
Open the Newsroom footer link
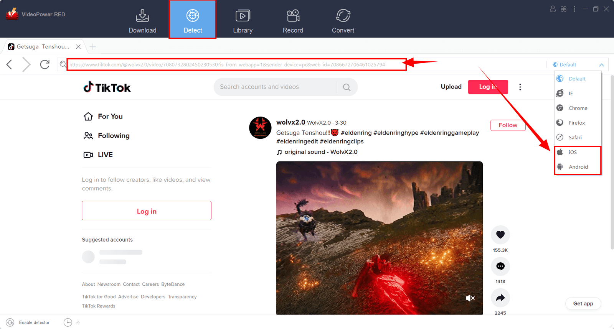tap(109, 284)
